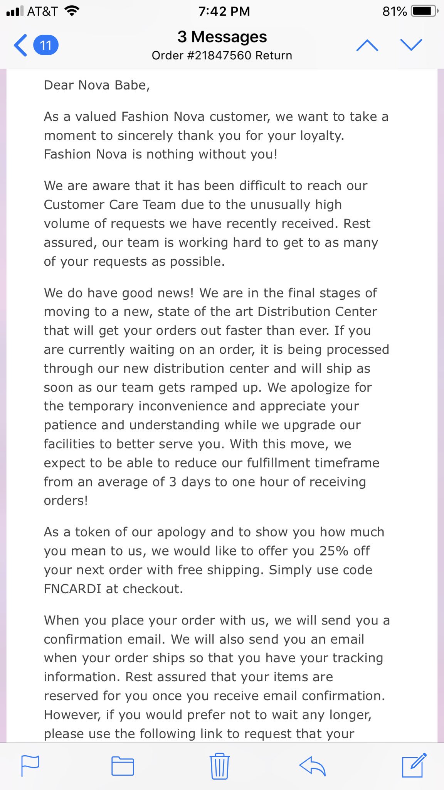
Task: Flag this email with flag icon
Action: pos(30,766)
